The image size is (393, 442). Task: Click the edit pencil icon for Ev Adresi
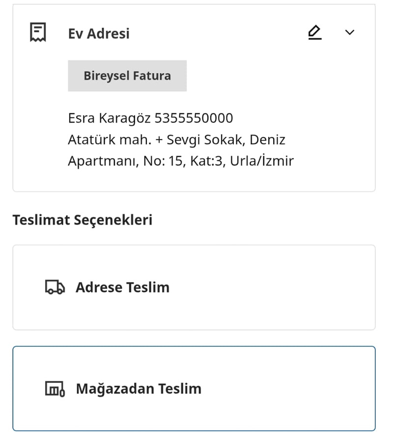314,32
